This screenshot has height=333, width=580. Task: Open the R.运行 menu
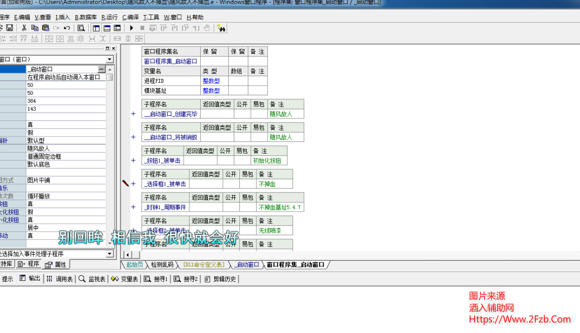coord(109,17)
